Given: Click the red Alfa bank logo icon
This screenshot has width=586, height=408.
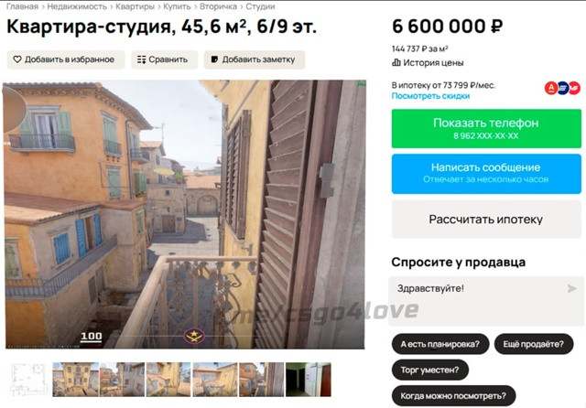Looking at the screenshot, I should tap(551, 88).
